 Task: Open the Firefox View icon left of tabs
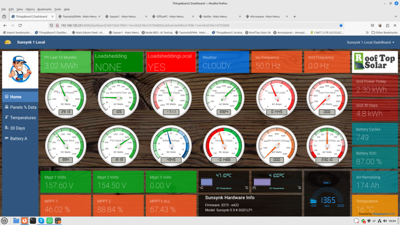[4, 16]
